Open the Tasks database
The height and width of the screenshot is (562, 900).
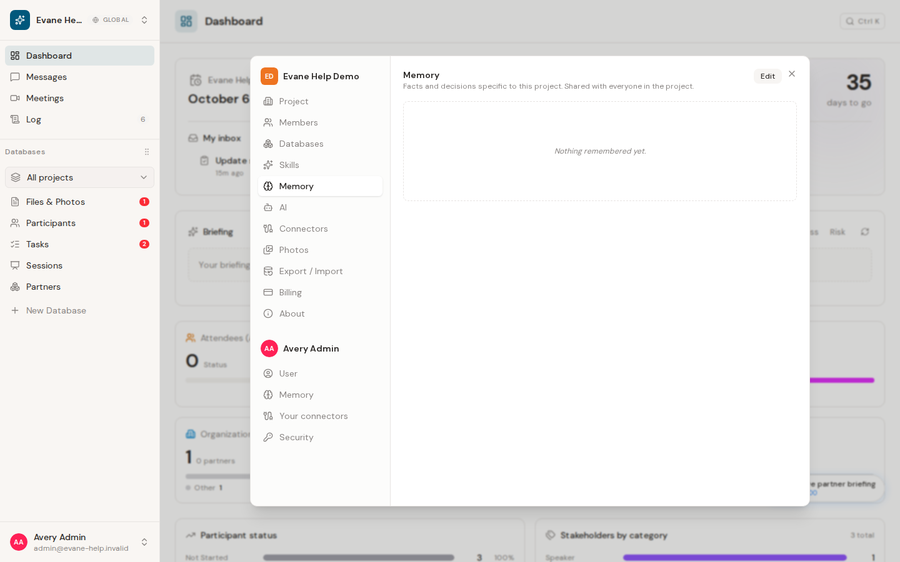pyautogui.click(x=79, y=244)
